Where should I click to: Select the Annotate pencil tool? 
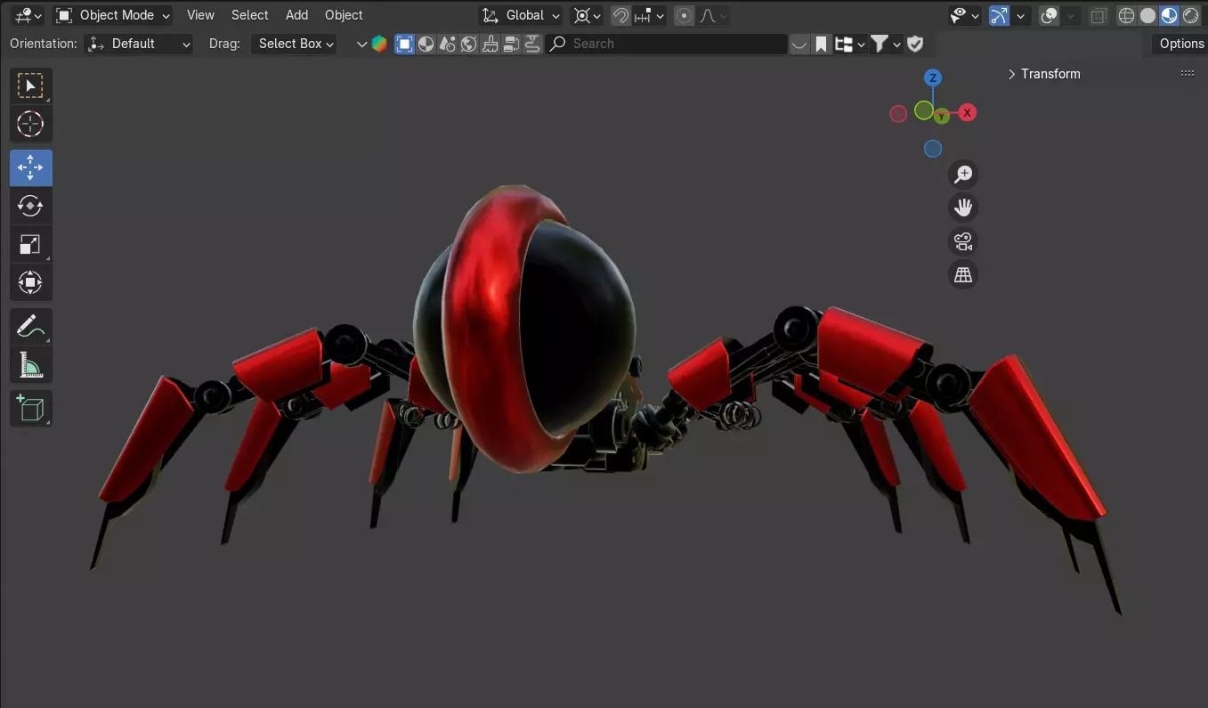tap(30, 327)
